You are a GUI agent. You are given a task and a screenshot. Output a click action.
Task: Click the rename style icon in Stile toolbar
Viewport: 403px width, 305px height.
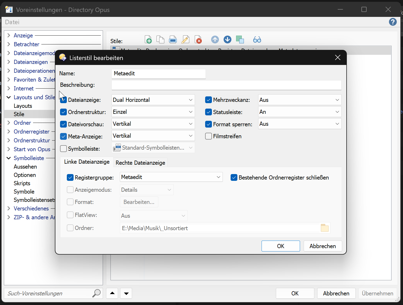click(173, 39)
